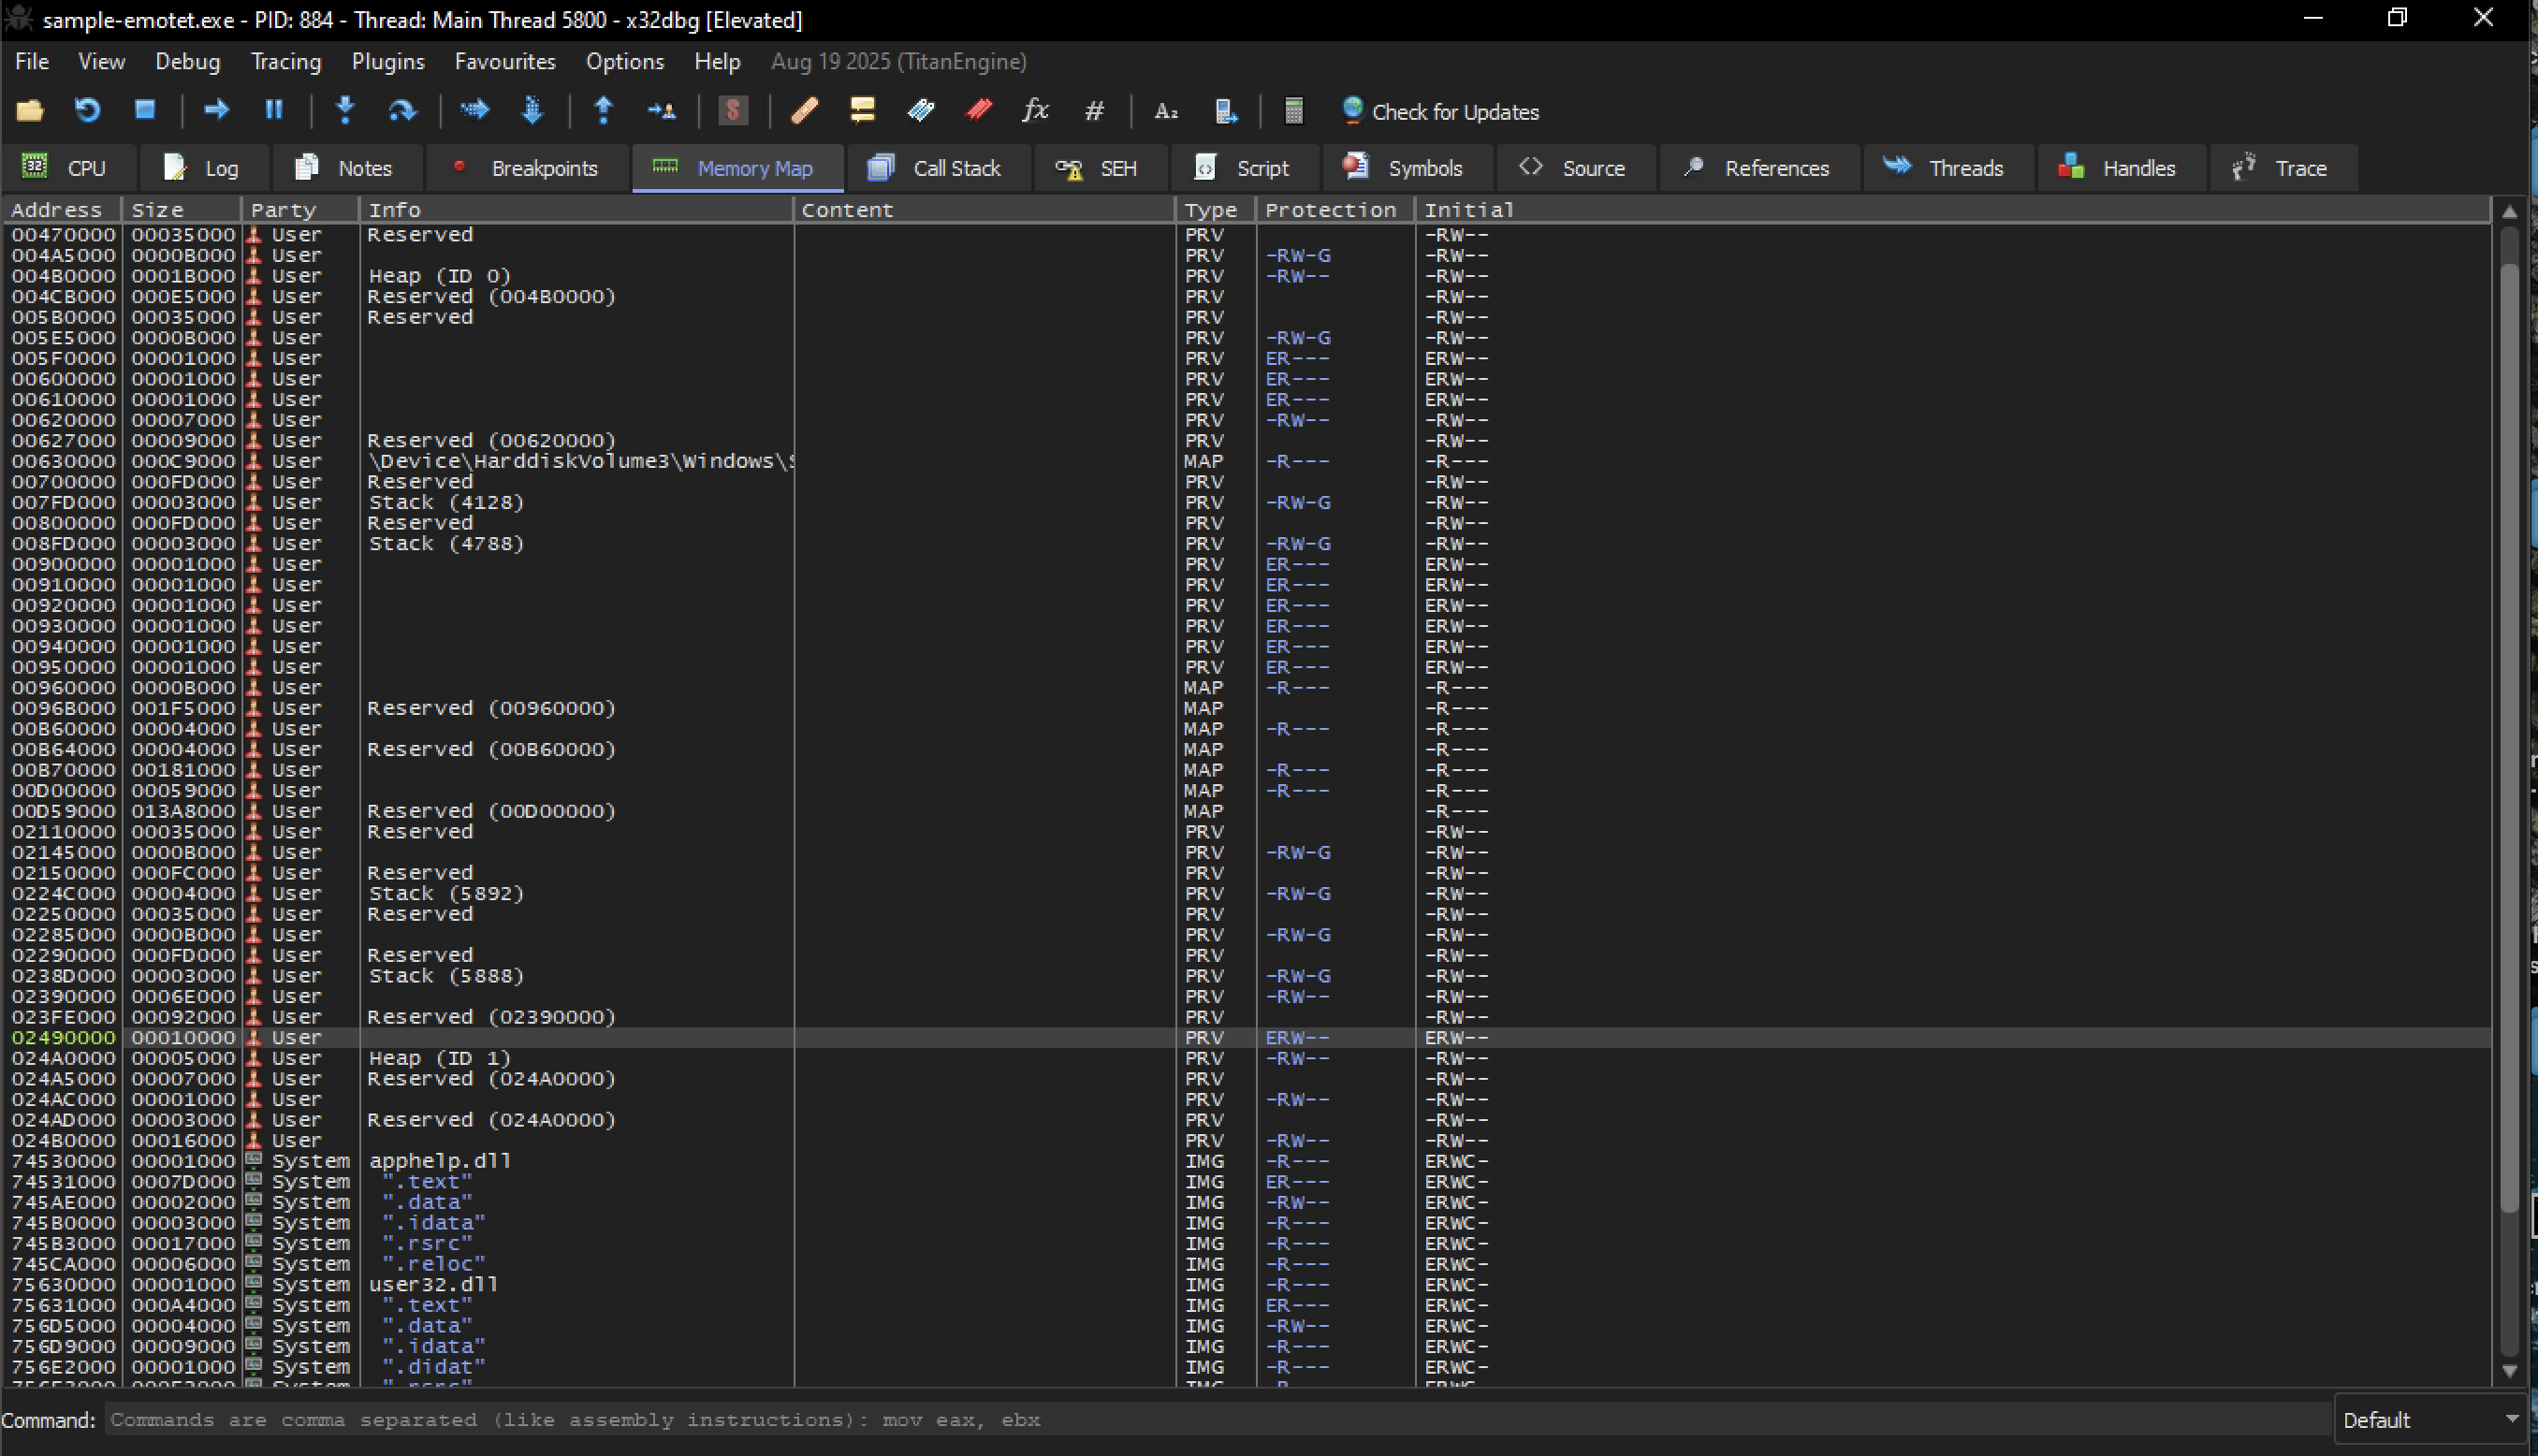The image size is (2538, 1456).
Task: Open the Variables hash icon
Action: tap(1094, 110)
